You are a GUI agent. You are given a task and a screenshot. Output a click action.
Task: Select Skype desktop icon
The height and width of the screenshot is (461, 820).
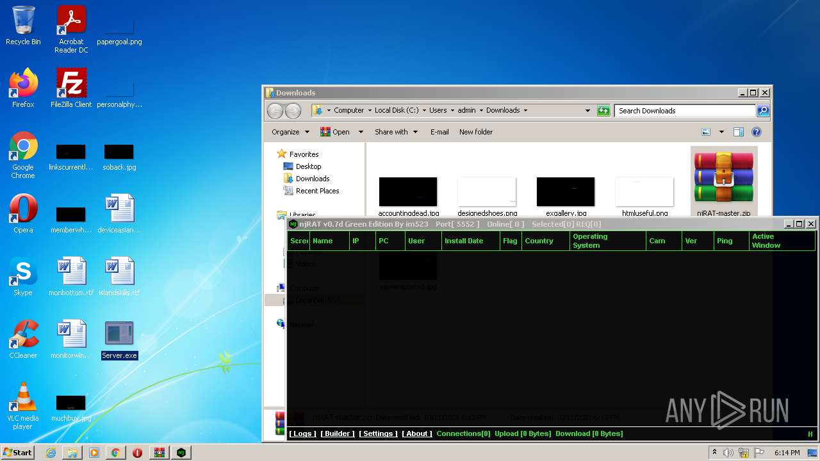click(x=23, y=276)
